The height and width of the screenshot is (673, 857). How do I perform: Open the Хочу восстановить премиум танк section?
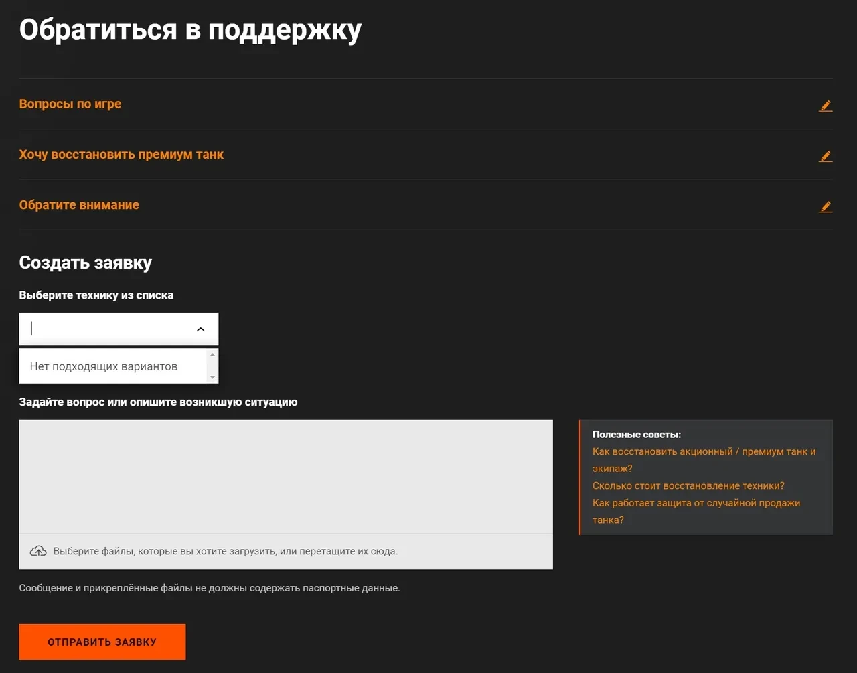coord(121,155)
